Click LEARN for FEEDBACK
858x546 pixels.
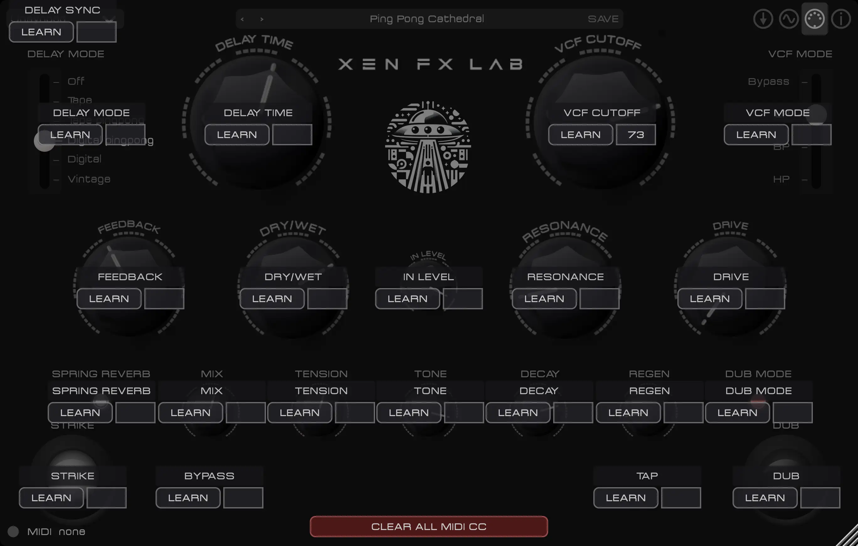point(109,298)
